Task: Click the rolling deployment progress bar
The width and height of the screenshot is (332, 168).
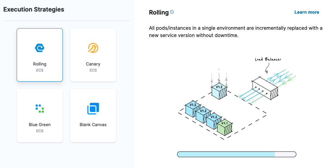Action: (x=236, y=154)
